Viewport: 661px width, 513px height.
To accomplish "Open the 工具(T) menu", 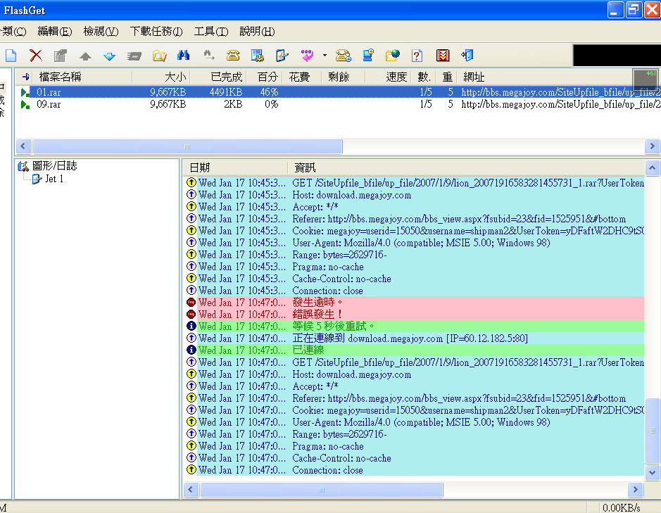I will (x=210, y=32).
